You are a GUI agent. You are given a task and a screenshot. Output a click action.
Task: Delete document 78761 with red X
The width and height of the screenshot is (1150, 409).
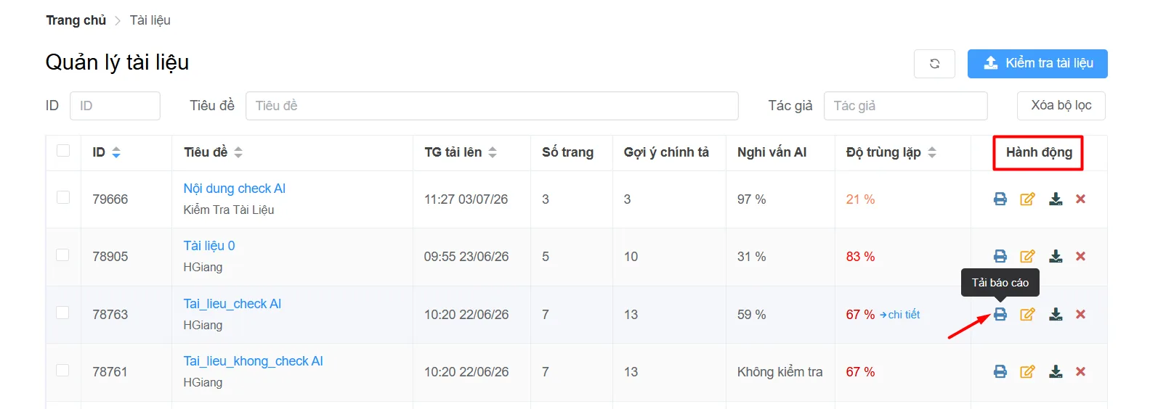(x=1080, y=371)
